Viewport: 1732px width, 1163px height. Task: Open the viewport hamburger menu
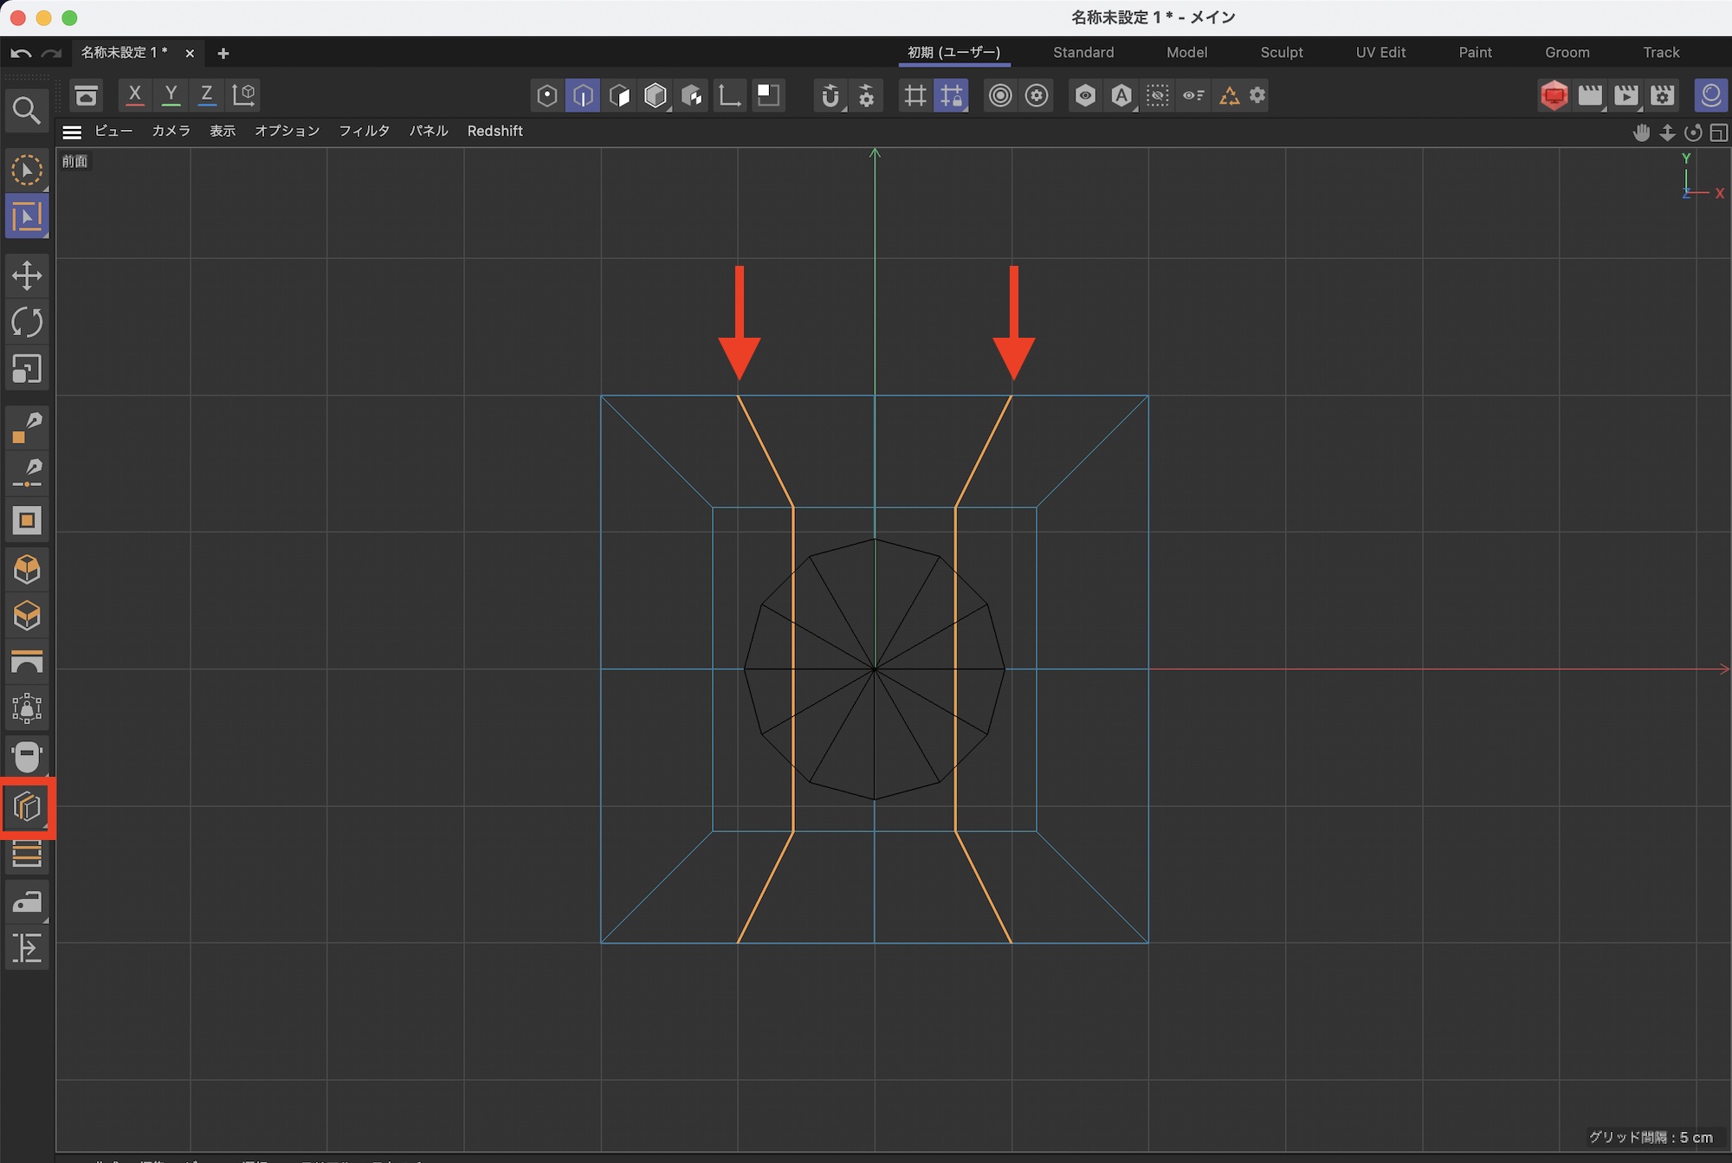(72, 132)
